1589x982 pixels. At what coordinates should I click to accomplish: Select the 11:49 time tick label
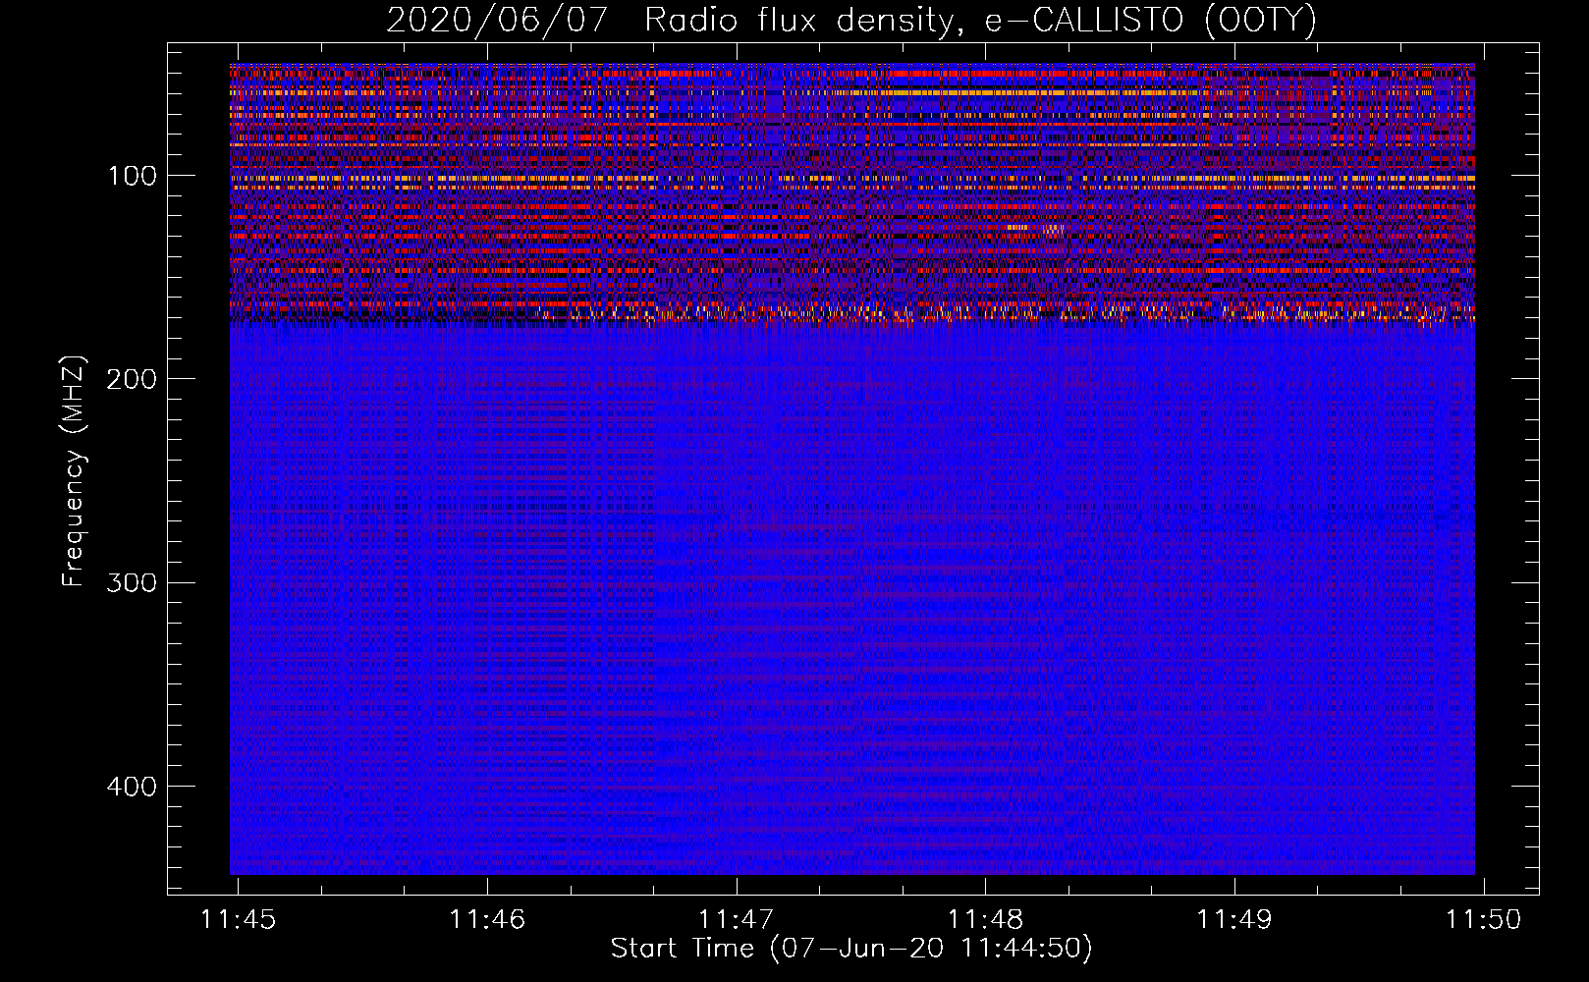pyautogui.click(x=1233, y=920)
